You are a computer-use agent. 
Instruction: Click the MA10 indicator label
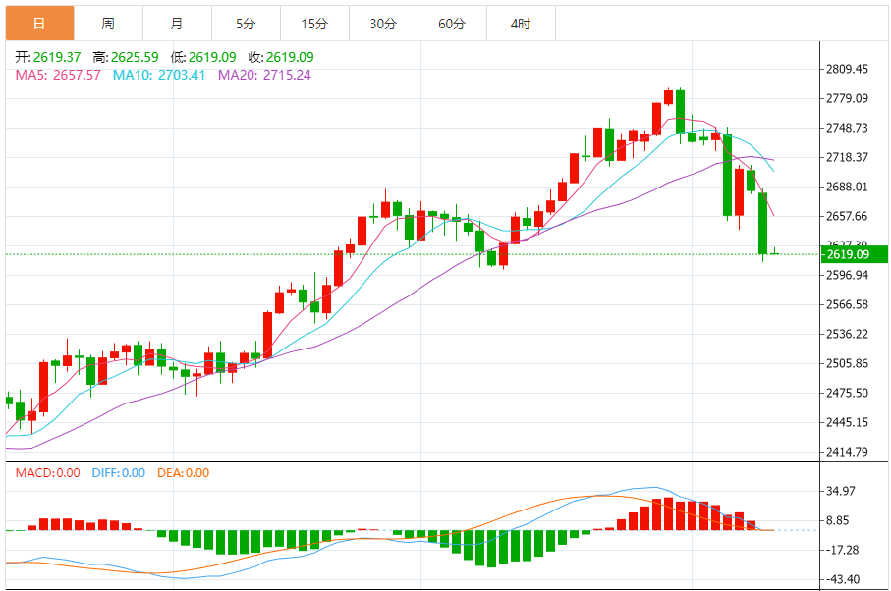pyautogui.click(x=159, y=75)
